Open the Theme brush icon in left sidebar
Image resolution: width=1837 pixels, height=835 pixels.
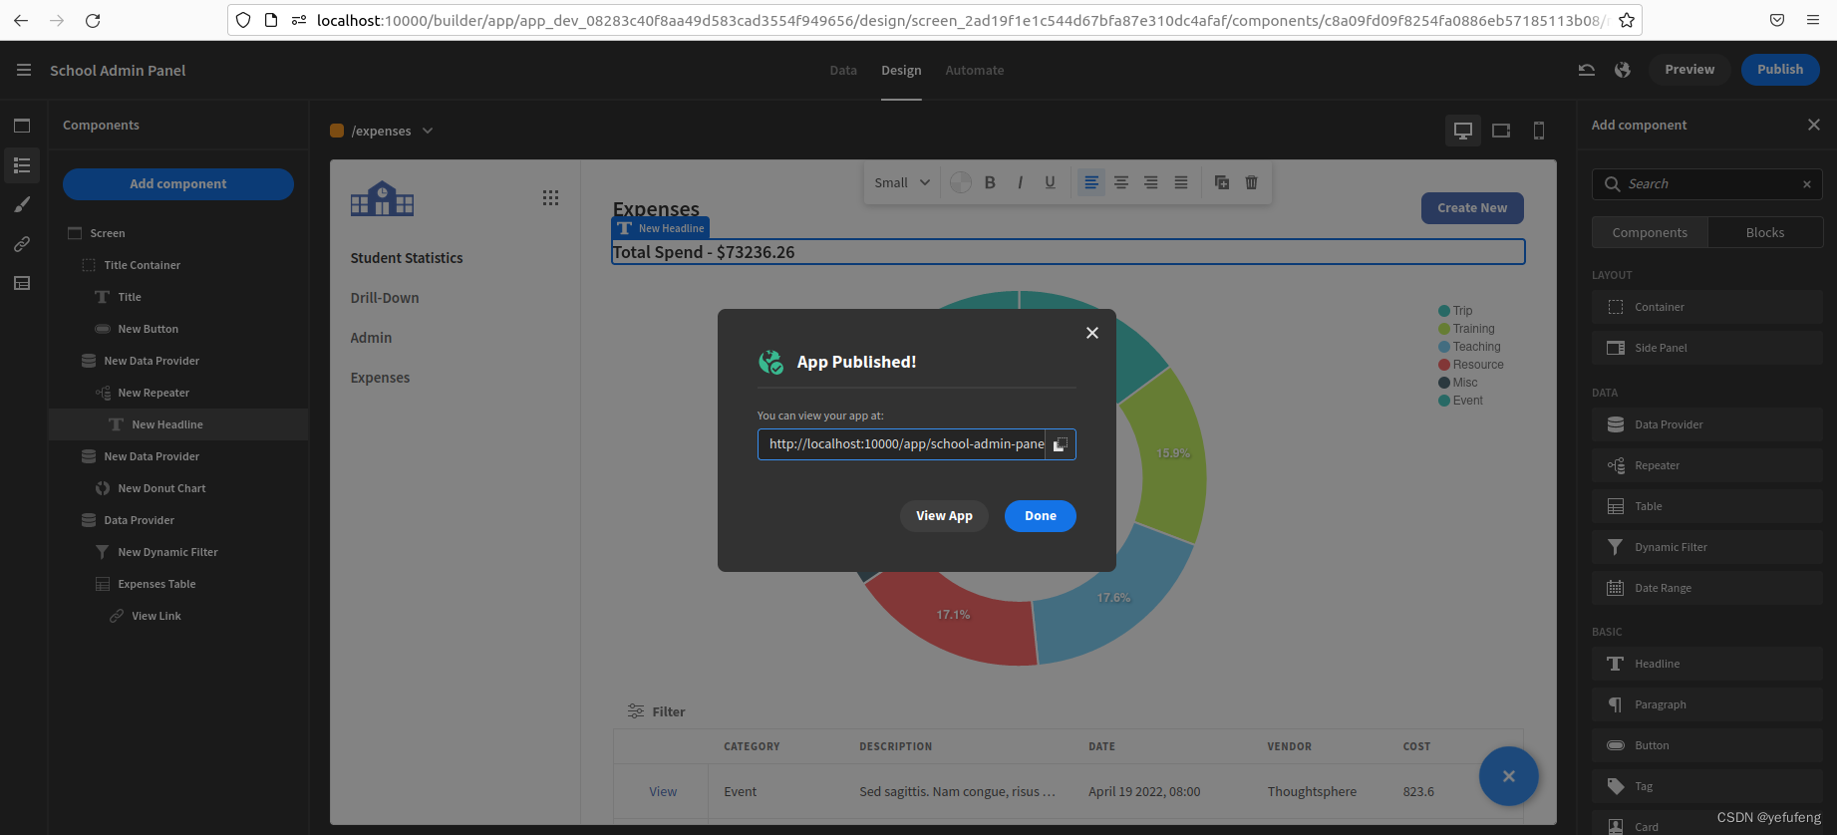tap(22, 204)
